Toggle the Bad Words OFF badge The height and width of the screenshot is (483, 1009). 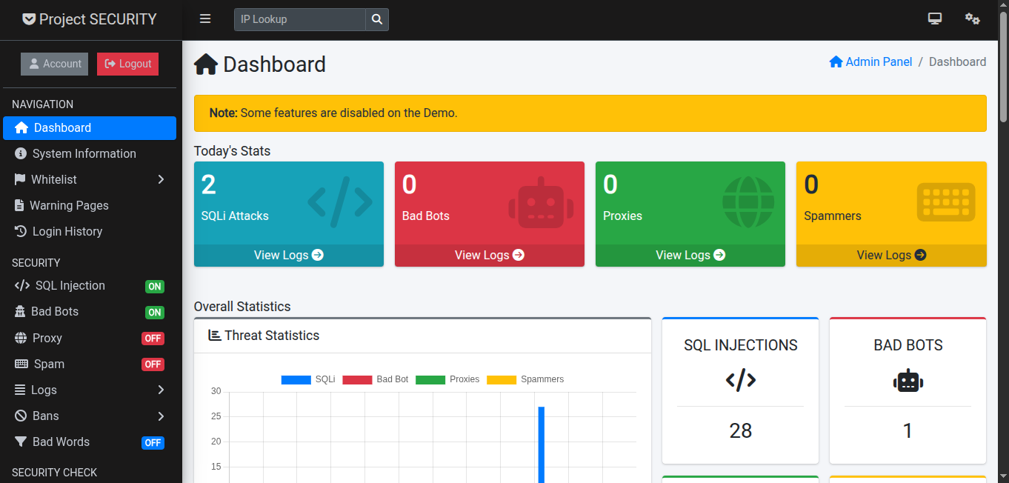[x=153, y=443]
